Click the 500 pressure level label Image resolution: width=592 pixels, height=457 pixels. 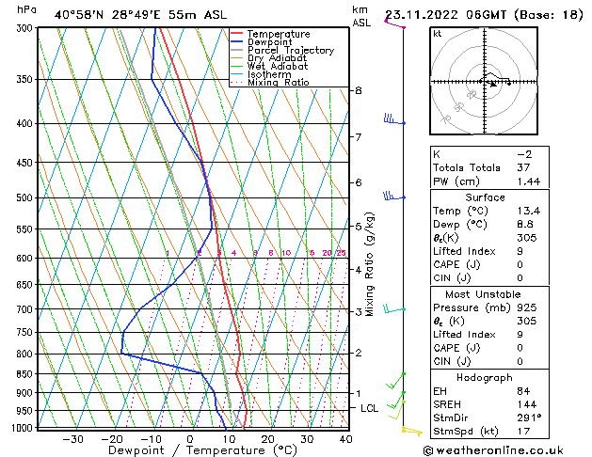pos(24,198)
